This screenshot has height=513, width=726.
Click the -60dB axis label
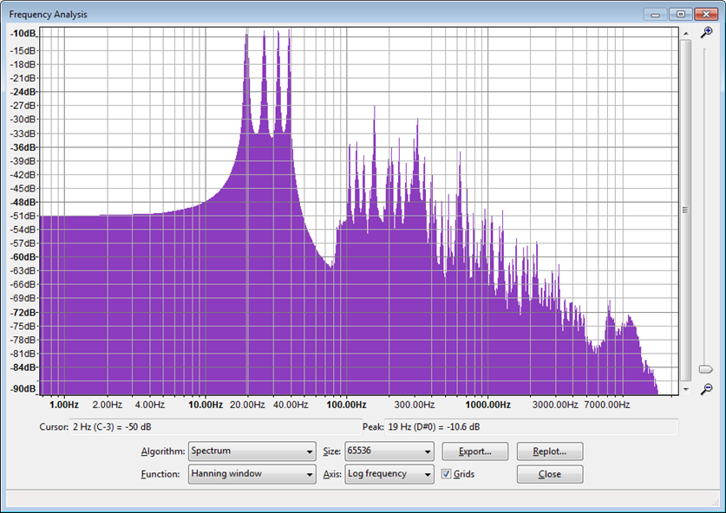pyautogui.click(x=23, y=256)
